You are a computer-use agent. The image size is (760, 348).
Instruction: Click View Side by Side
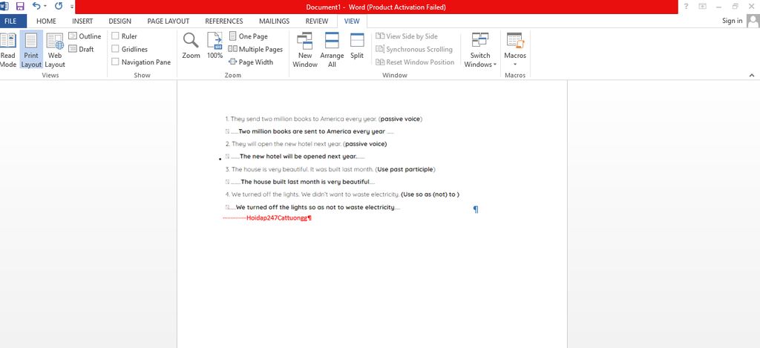click(407, 36)
